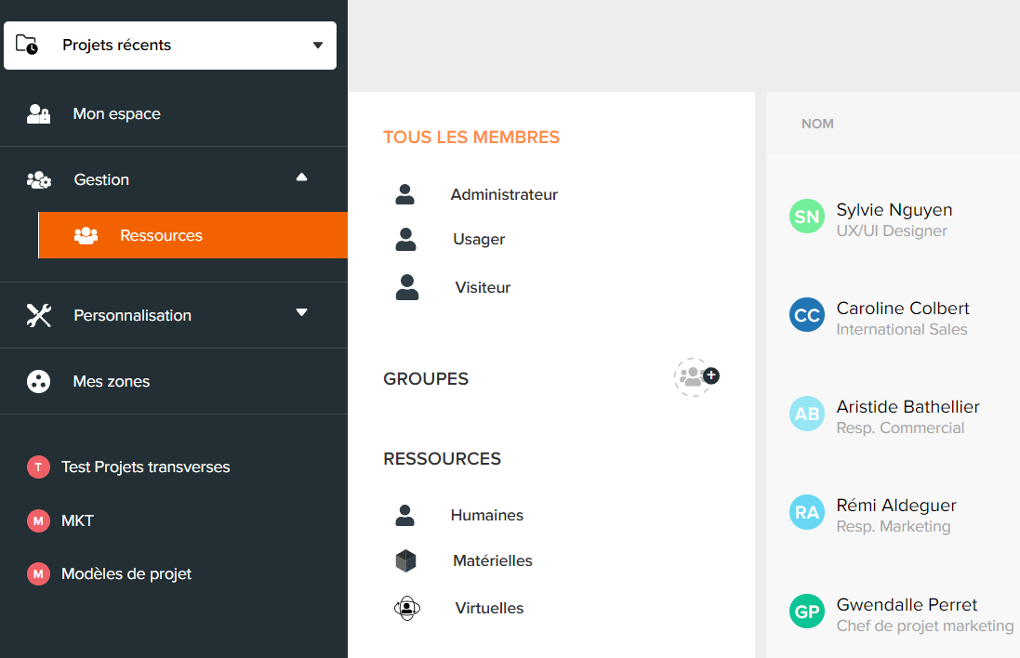Screen dimensions: 1020x658
Task: Click the UX/UI Designer job title
Action: (x=892, y=230)
